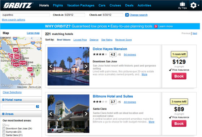Sort results by Best Values

click(x=63, y=40)
